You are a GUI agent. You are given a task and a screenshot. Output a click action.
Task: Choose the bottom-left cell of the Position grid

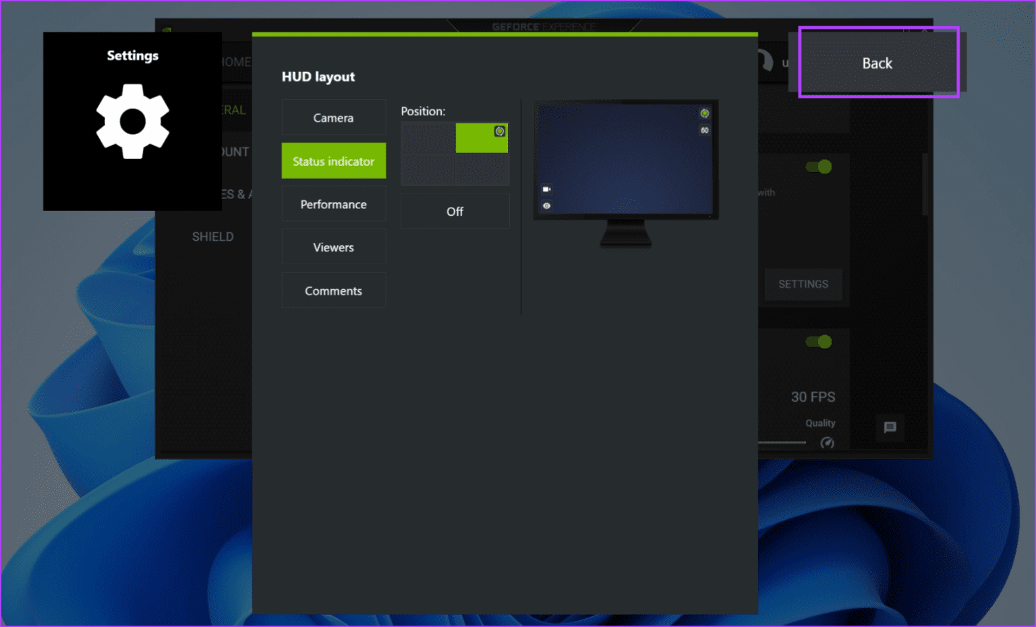[x=428, y=170]
